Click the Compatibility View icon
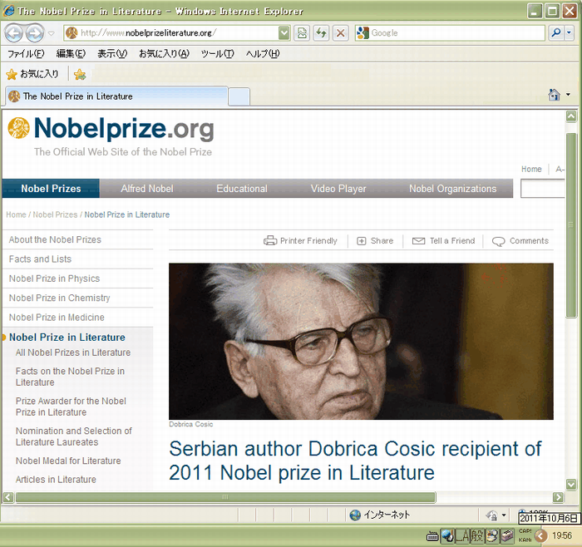This screenshot has height=547, width=582. click(302, 33)
